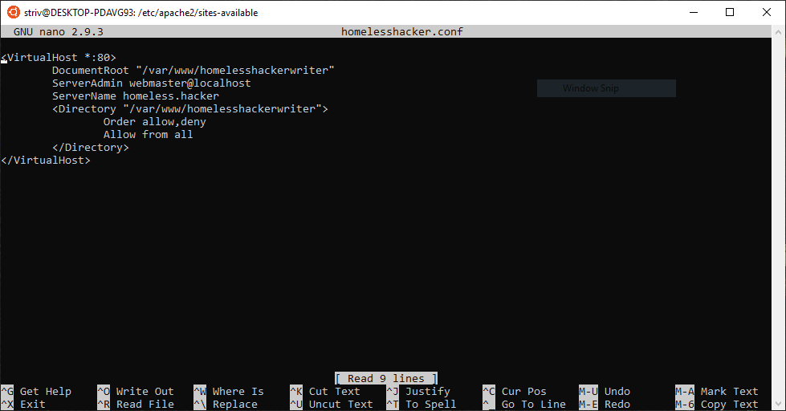Click 'homelesshacker.conf' filename in nano header
Viewport: 786px width, 411px height.
[x=402, y=31]
